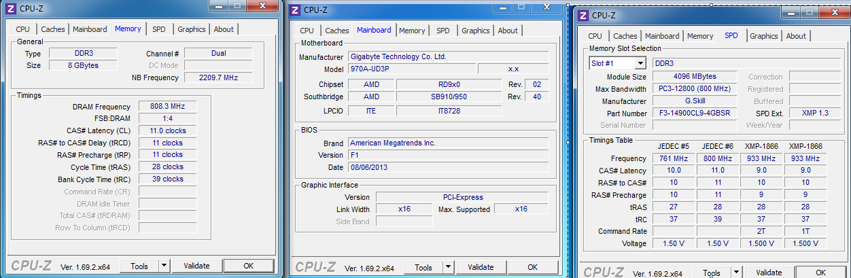The width and height of the screenshot is (851, 278).
Task: Expand Tools dropdown arrow in the SPD window
Action: click(736, 272)
